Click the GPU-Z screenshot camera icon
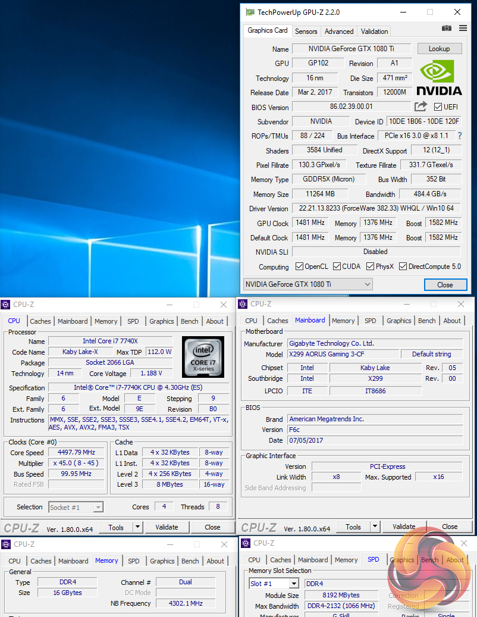The image size is (477, 617). click(446, 28)
